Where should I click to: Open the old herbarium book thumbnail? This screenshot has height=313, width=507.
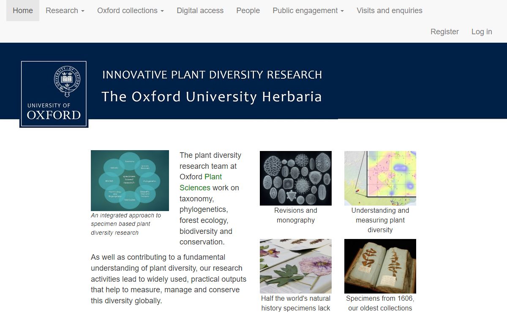380,266
